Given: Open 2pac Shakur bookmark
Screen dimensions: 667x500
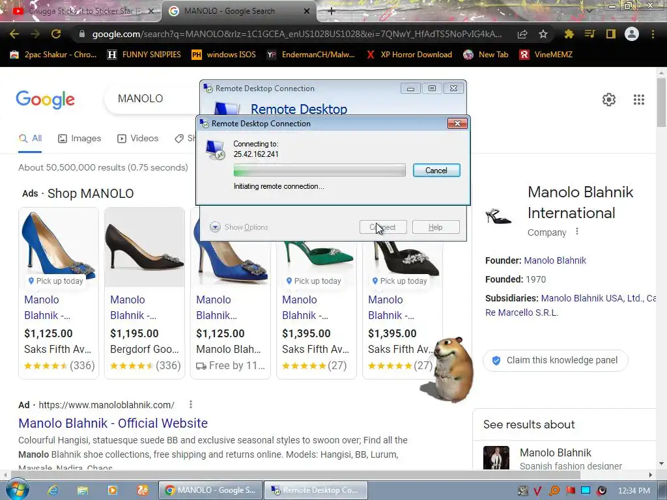Looking at the screenshot, I should pos(53,55).
